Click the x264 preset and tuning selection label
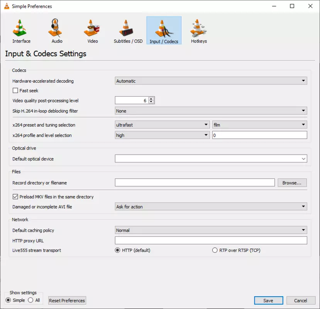320x309 pixels. pyautogui.click(x=44, y=125)
